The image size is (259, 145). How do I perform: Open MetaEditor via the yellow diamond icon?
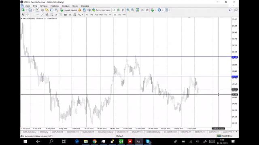pos(80,10)
